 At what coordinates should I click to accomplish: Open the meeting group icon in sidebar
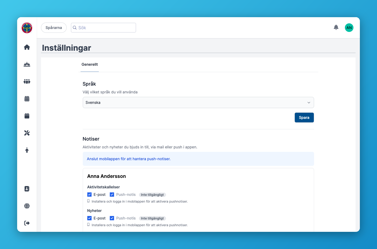pyautogui.click(x=27, y=64)
